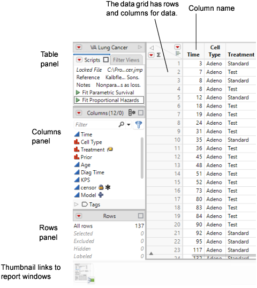
Task: Select Diag Time in Columns panel
Action: click(93, 172)
